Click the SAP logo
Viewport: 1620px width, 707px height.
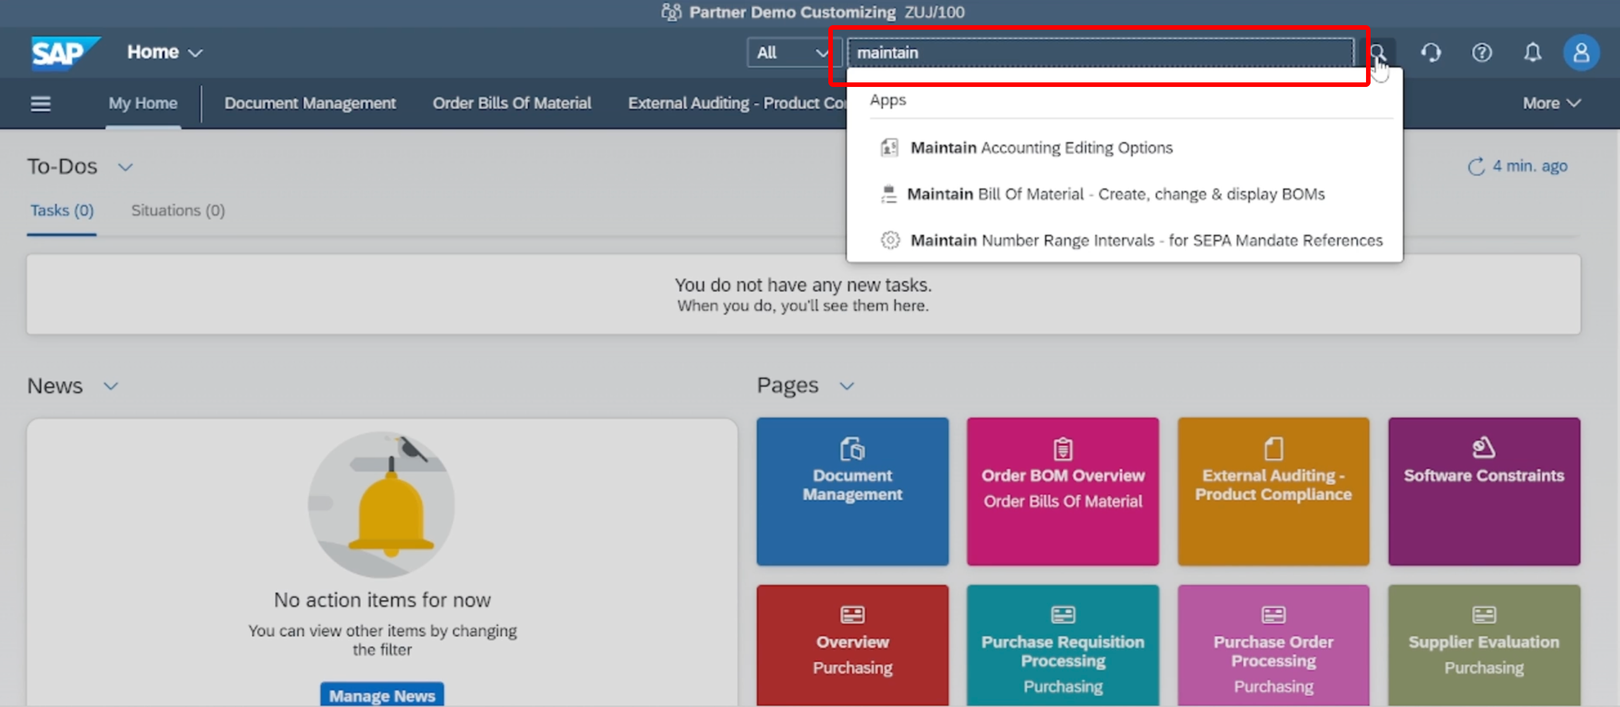point(65,53)
